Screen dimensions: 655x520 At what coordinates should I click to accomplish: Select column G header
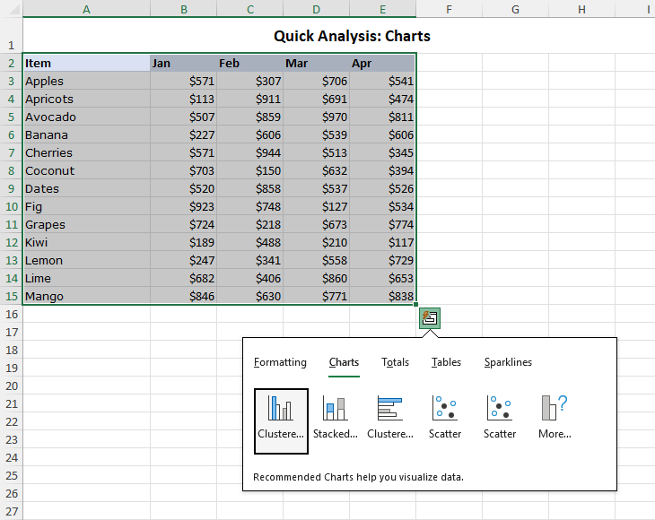[516, 9]
